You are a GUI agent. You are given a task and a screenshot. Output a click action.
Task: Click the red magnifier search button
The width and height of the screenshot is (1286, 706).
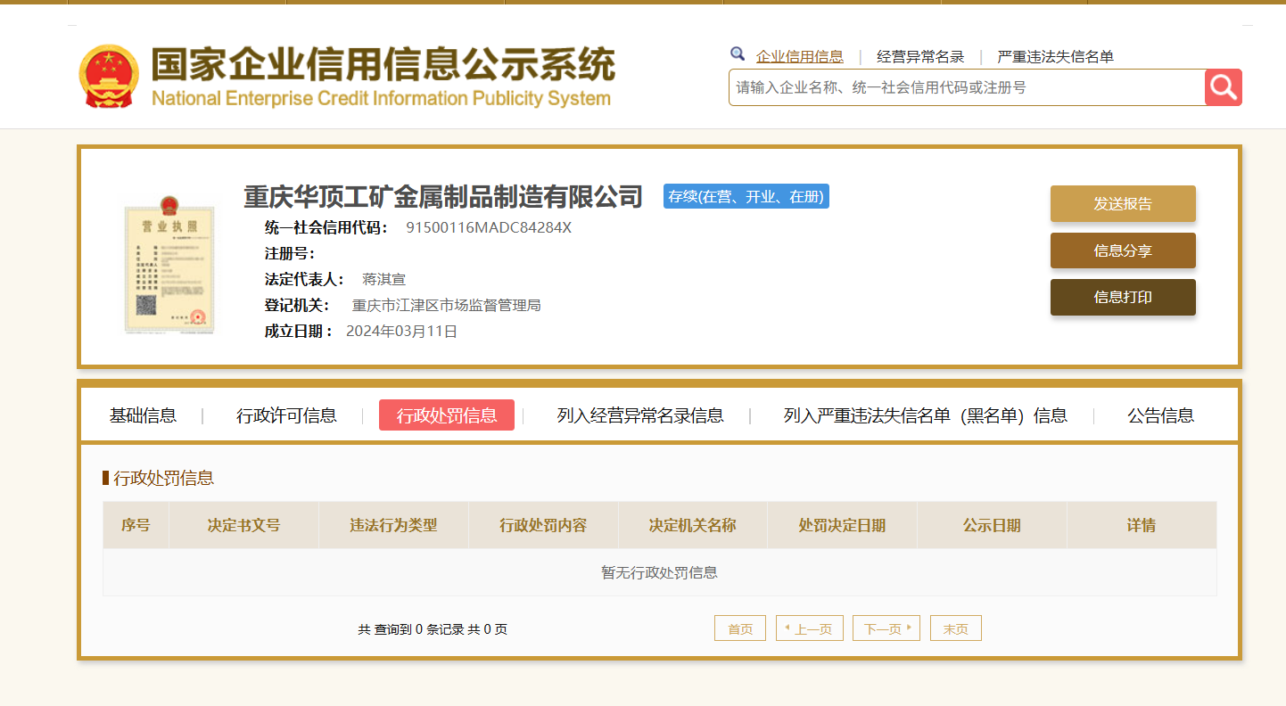click(1224, 87)
